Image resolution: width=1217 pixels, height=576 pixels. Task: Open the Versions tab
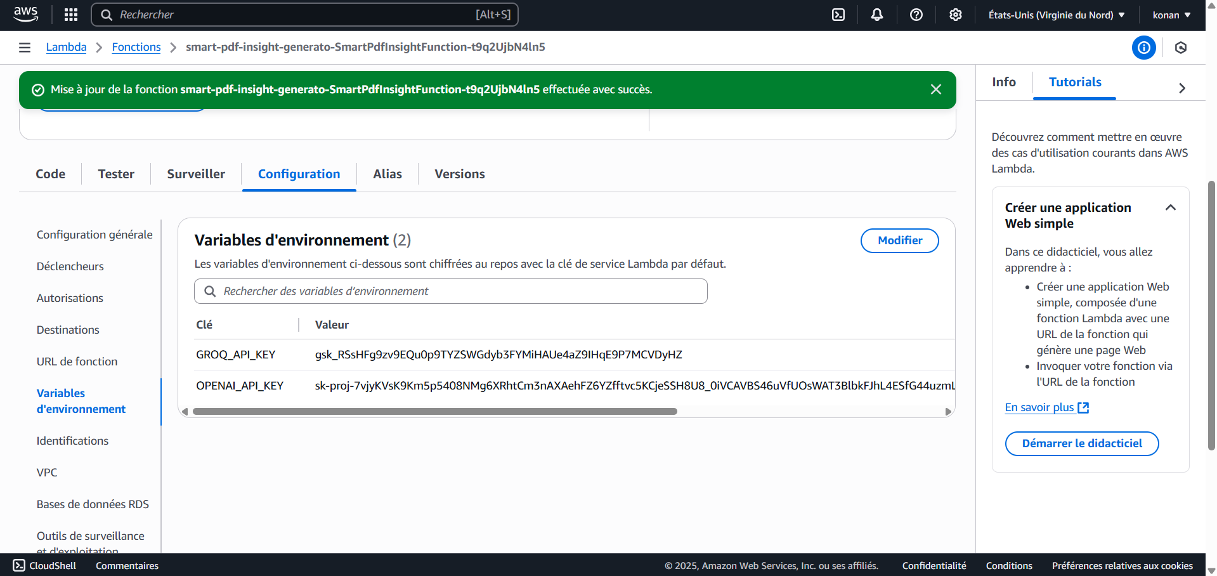pos(460,174)
